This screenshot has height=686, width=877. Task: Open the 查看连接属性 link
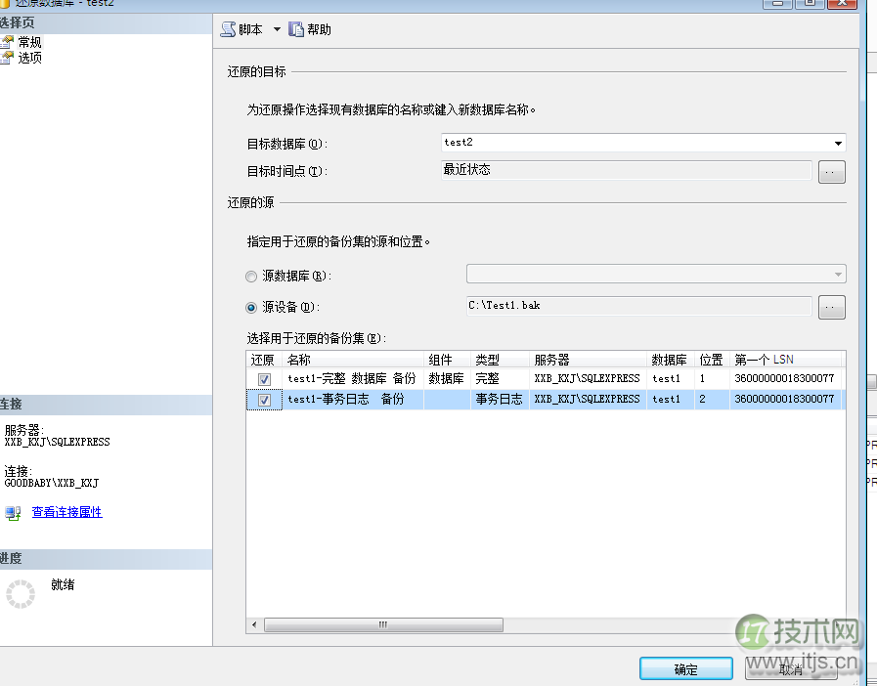coord(66,512)
